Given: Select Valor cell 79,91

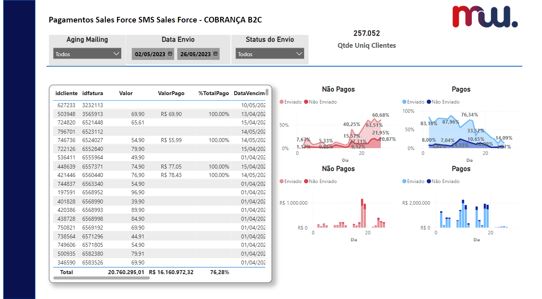Looking at the screenshot, I should (138, 254).
